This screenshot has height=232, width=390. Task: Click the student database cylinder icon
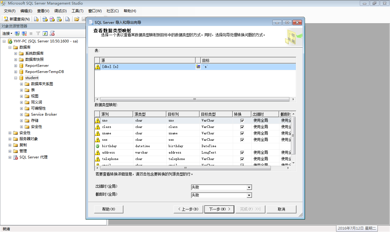click(x=21, y=78)
